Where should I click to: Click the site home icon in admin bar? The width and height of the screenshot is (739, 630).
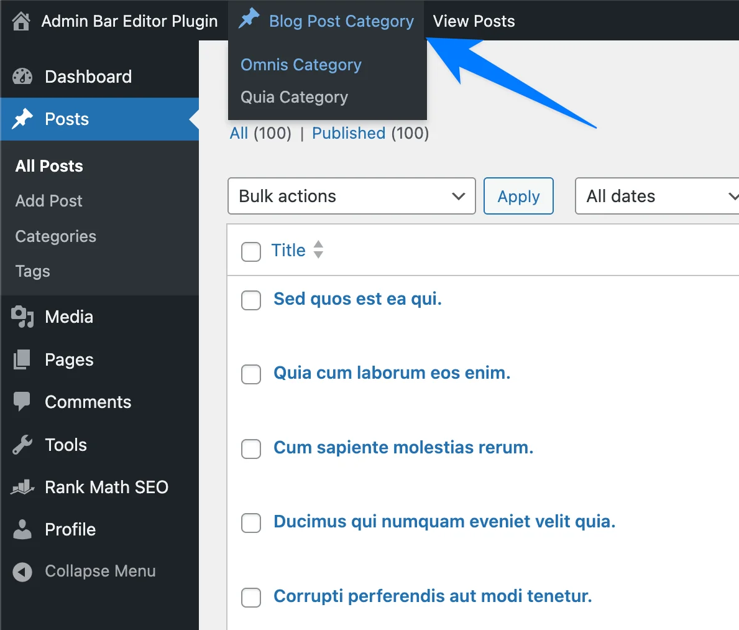pyautogui.click(x=21, y=20)
